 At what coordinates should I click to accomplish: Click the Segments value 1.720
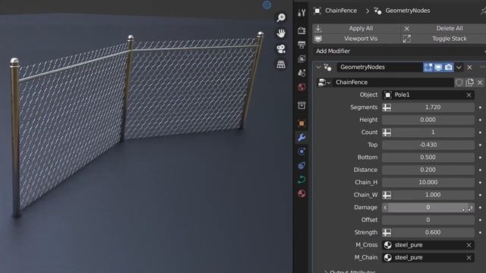click(x=433, y=108)
